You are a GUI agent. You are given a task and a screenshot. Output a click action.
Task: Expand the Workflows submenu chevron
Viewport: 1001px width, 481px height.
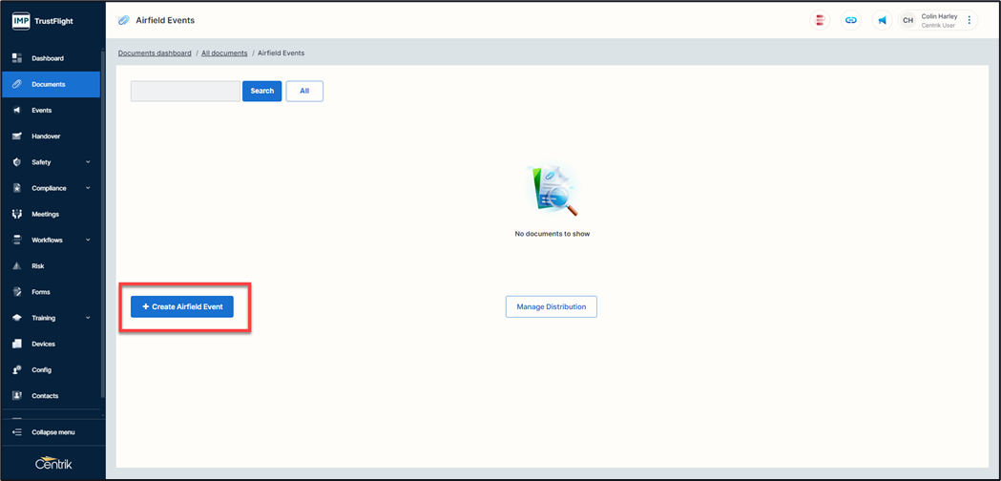point(88,240)
